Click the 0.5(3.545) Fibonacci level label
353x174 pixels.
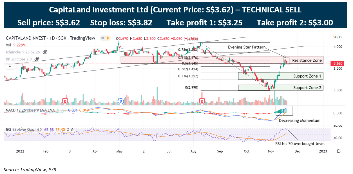[x=190, y=63]
